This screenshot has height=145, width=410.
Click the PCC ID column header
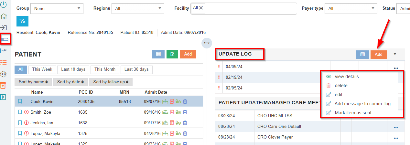tap(86, 92)
